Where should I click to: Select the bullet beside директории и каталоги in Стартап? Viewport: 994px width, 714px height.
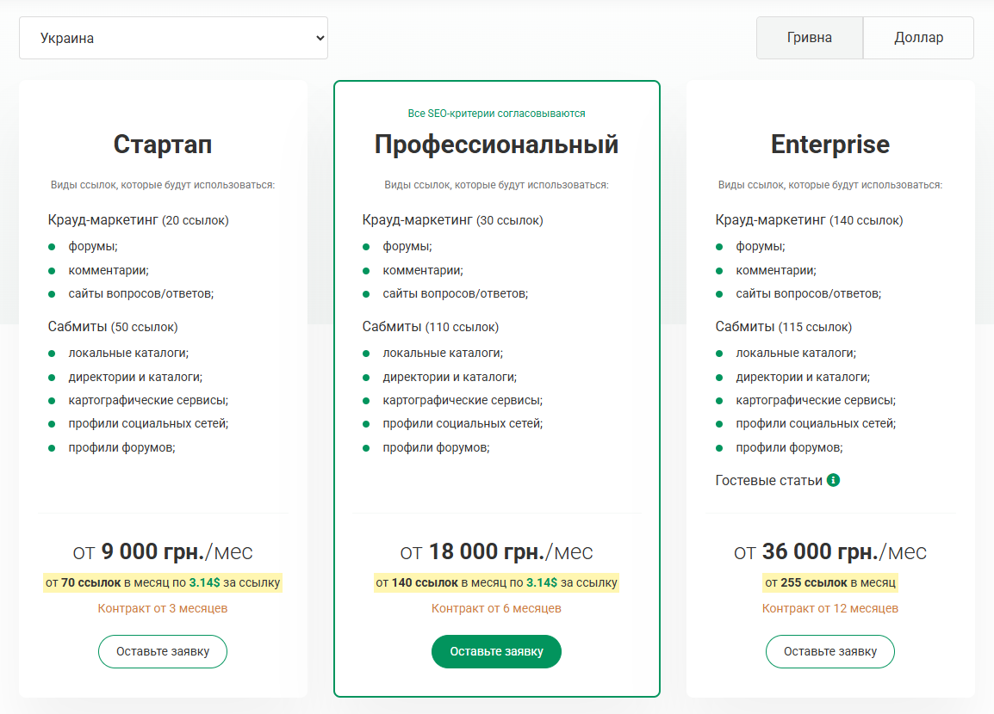click(x=53, y=377)
